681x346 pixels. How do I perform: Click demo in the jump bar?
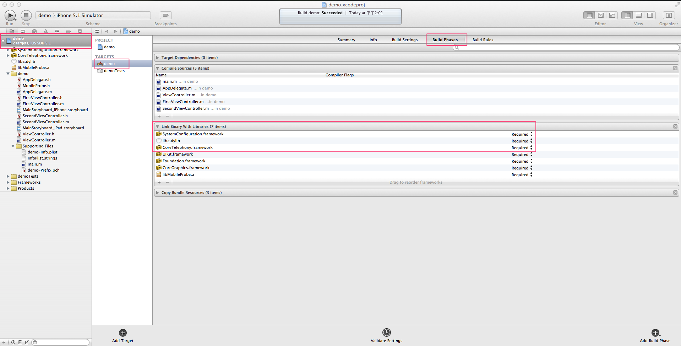pyautogui.click(x=132, y=31)
